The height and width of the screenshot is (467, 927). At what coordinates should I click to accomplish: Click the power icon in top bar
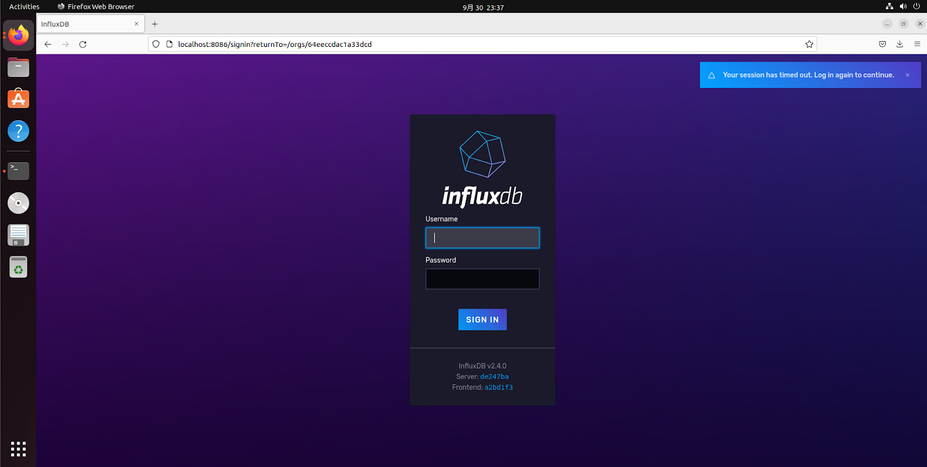pos(917,6)
